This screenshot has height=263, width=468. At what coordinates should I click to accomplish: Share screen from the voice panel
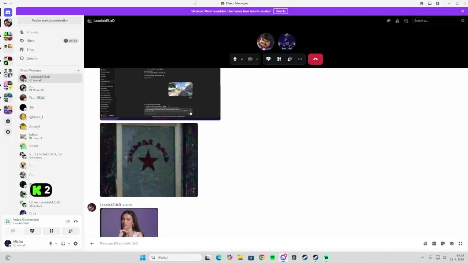[x=32, y=231]
